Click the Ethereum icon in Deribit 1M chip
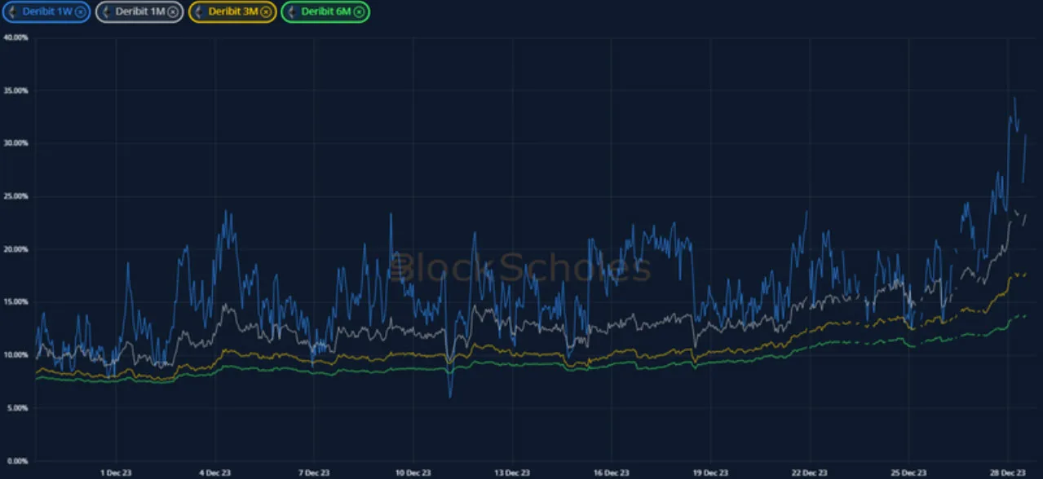1043x479 pixels. 106,11
